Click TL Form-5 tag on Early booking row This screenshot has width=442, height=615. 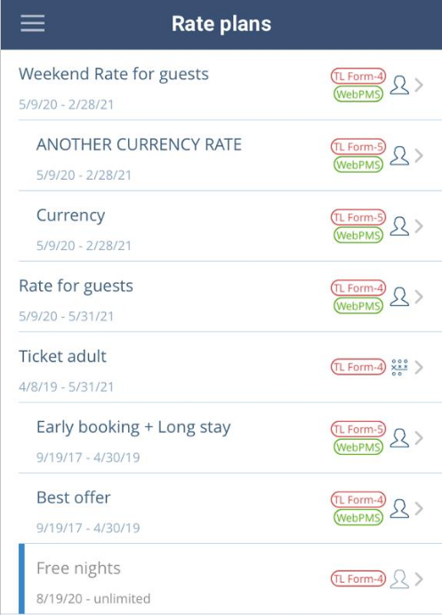click(x=358, y=429)
